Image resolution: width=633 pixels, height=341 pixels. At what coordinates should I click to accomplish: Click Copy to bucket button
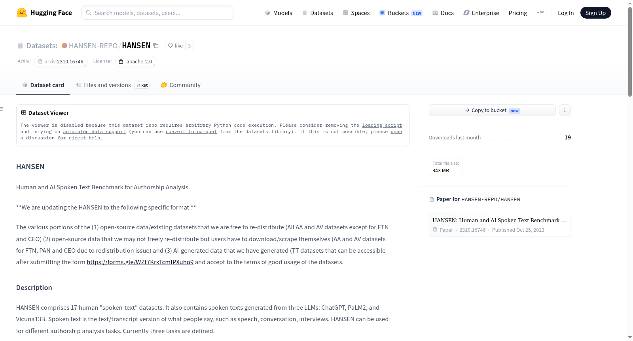click(492, 110)
